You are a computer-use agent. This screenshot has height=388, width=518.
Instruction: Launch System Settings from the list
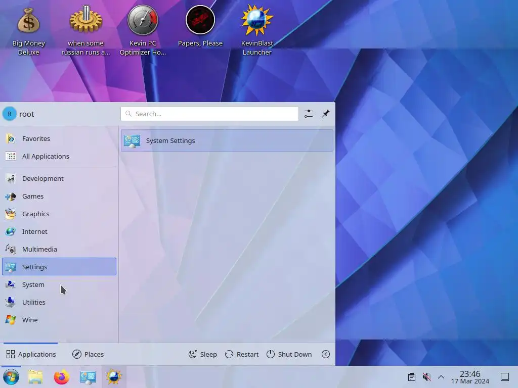pyautogui.click(x=227, y=140)
